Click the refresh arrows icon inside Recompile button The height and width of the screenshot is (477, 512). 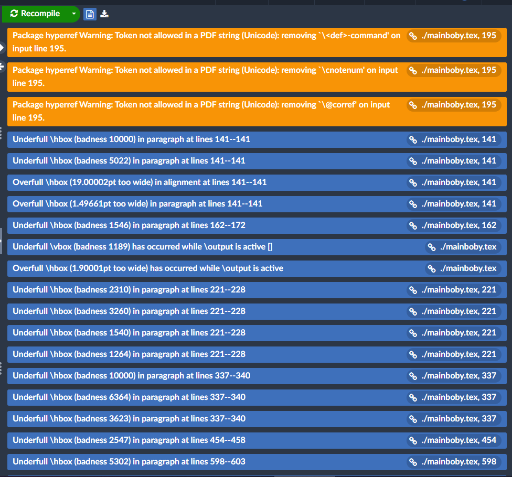tap(14, 14)
